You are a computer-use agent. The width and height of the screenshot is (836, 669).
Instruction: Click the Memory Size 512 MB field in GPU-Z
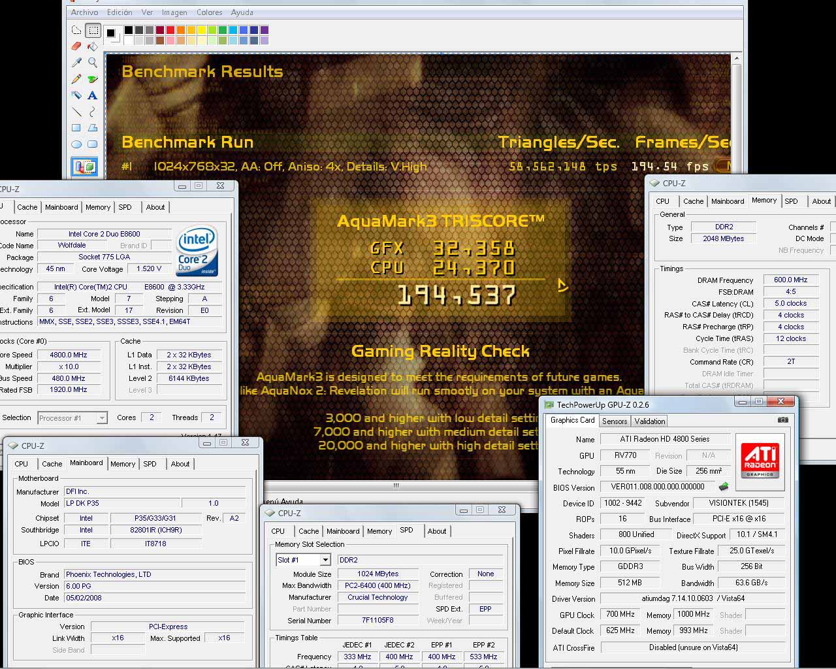[630, 583]
